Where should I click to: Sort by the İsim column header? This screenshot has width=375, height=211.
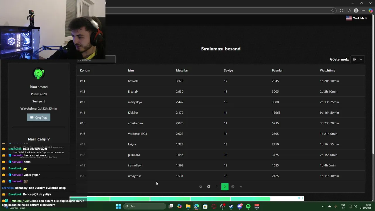131,70
